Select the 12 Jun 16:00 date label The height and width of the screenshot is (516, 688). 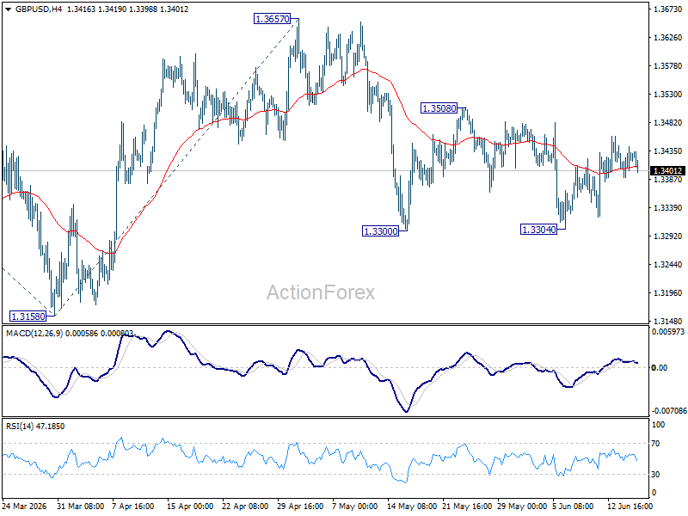pos(630,506)
